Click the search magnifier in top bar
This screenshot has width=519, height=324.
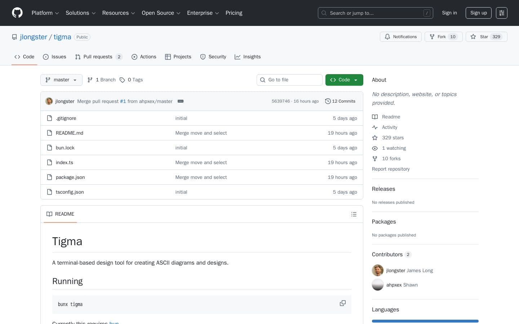324,13
